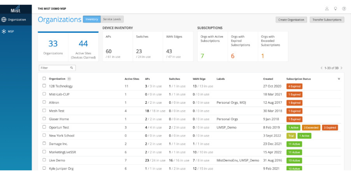
Task: Click the Mist logo
Action: (16, 9)
